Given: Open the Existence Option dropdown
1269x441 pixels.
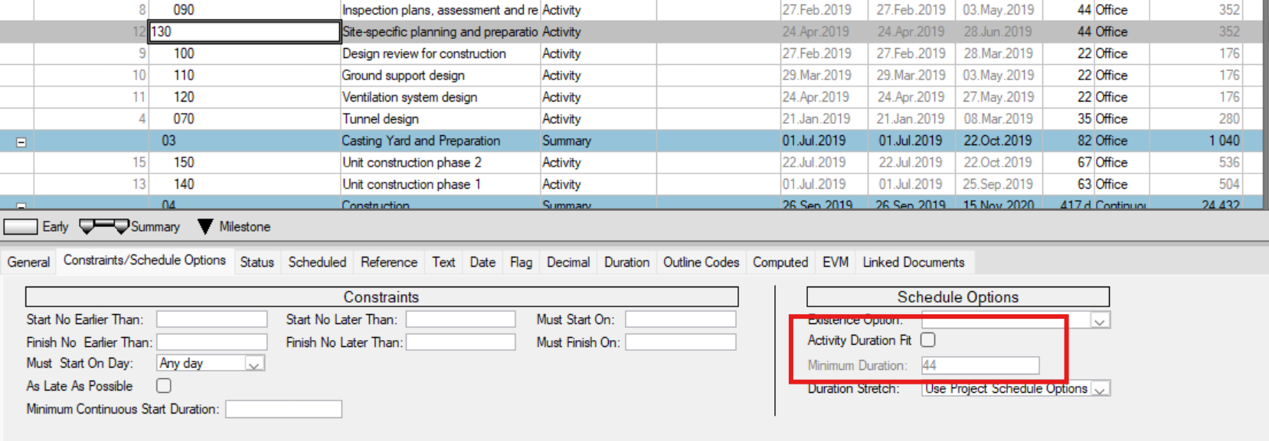Looking at the screenshot, I should pos(1100,321).
